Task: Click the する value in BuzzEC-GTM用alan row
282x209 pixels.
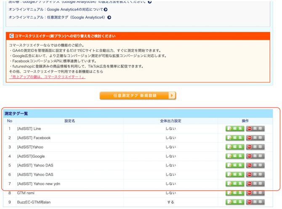Action: [x=170, y=202]
